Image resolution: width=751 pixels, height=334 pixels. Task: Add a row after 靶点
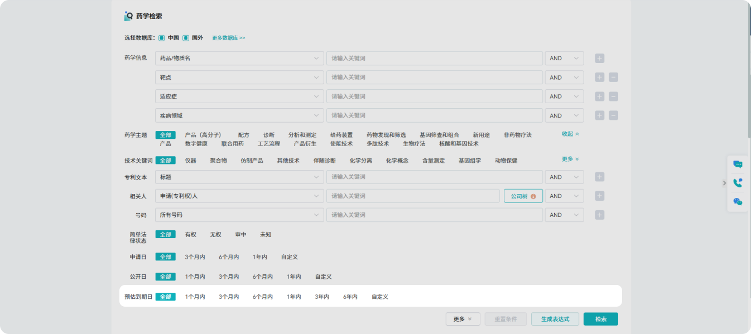600,78
